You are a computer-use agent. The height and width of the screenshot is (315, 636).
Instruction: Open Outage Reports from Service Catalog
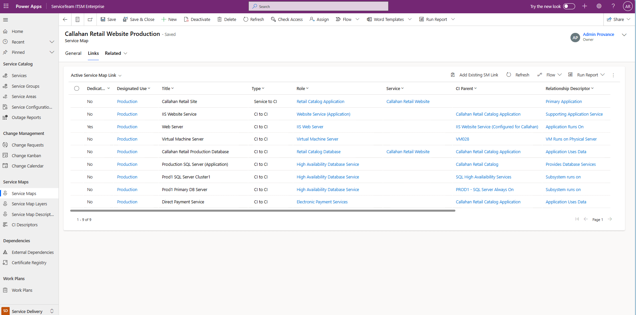click(x=26, y=117)
